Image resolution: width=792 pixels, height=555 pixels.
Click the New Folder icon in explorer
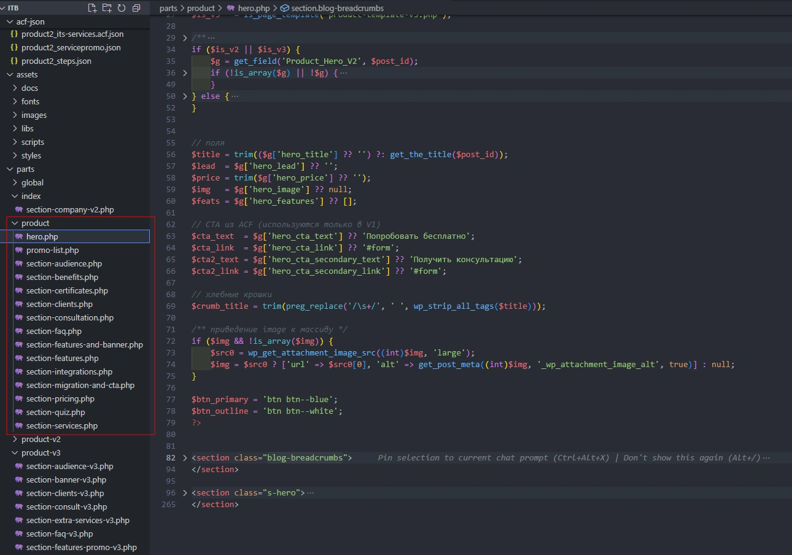pyautogui.click(x=107, y=8)
